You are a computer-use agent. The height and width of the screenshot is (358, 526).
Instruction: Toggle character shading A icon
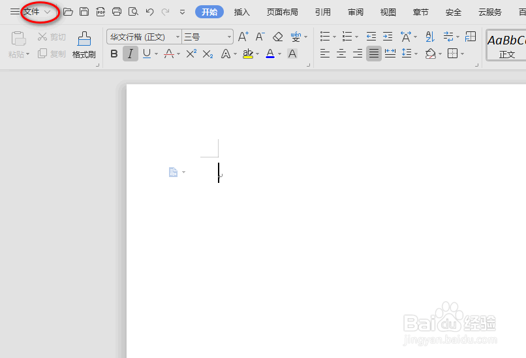point(292,54)
